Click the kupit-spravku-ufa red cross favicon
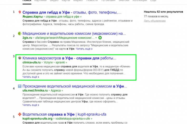Viewport: 187px width, 124px height. coord(20,114)
